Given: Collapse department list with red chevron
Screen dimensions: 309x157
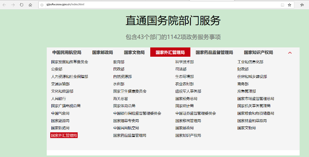Looking at the screenshot, I should pos(290,52).
